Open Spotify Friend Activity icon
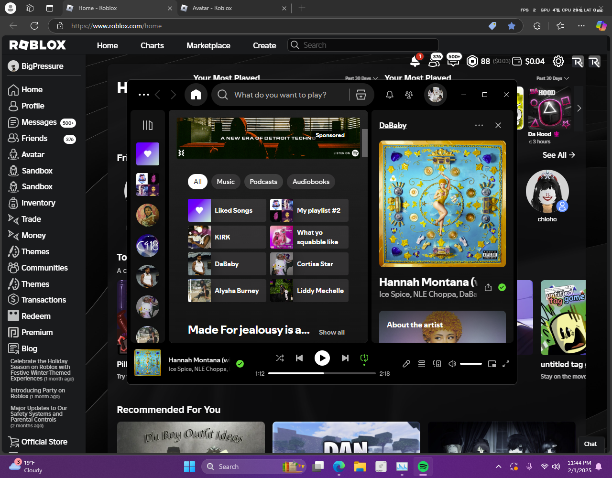The width and height of the screenshot is (612, 478). point(409,95)
